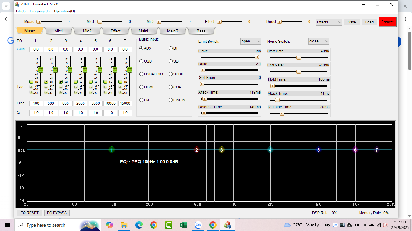
Task: Select the HDMI input option
Action: [141, 87]
